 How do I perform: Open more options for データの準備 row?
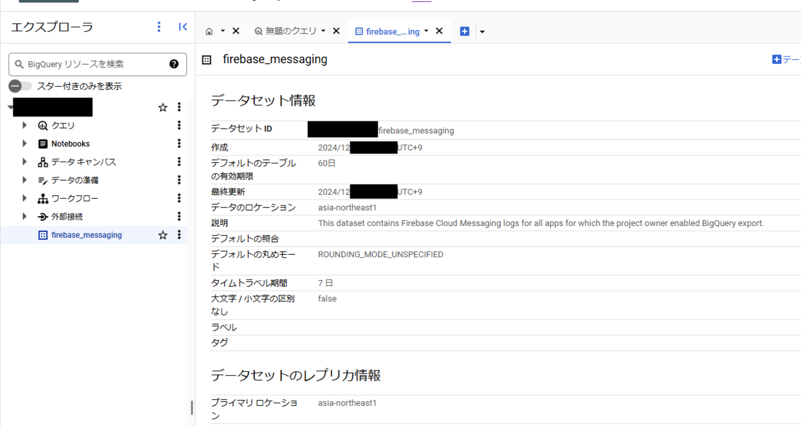pos(179,180)
